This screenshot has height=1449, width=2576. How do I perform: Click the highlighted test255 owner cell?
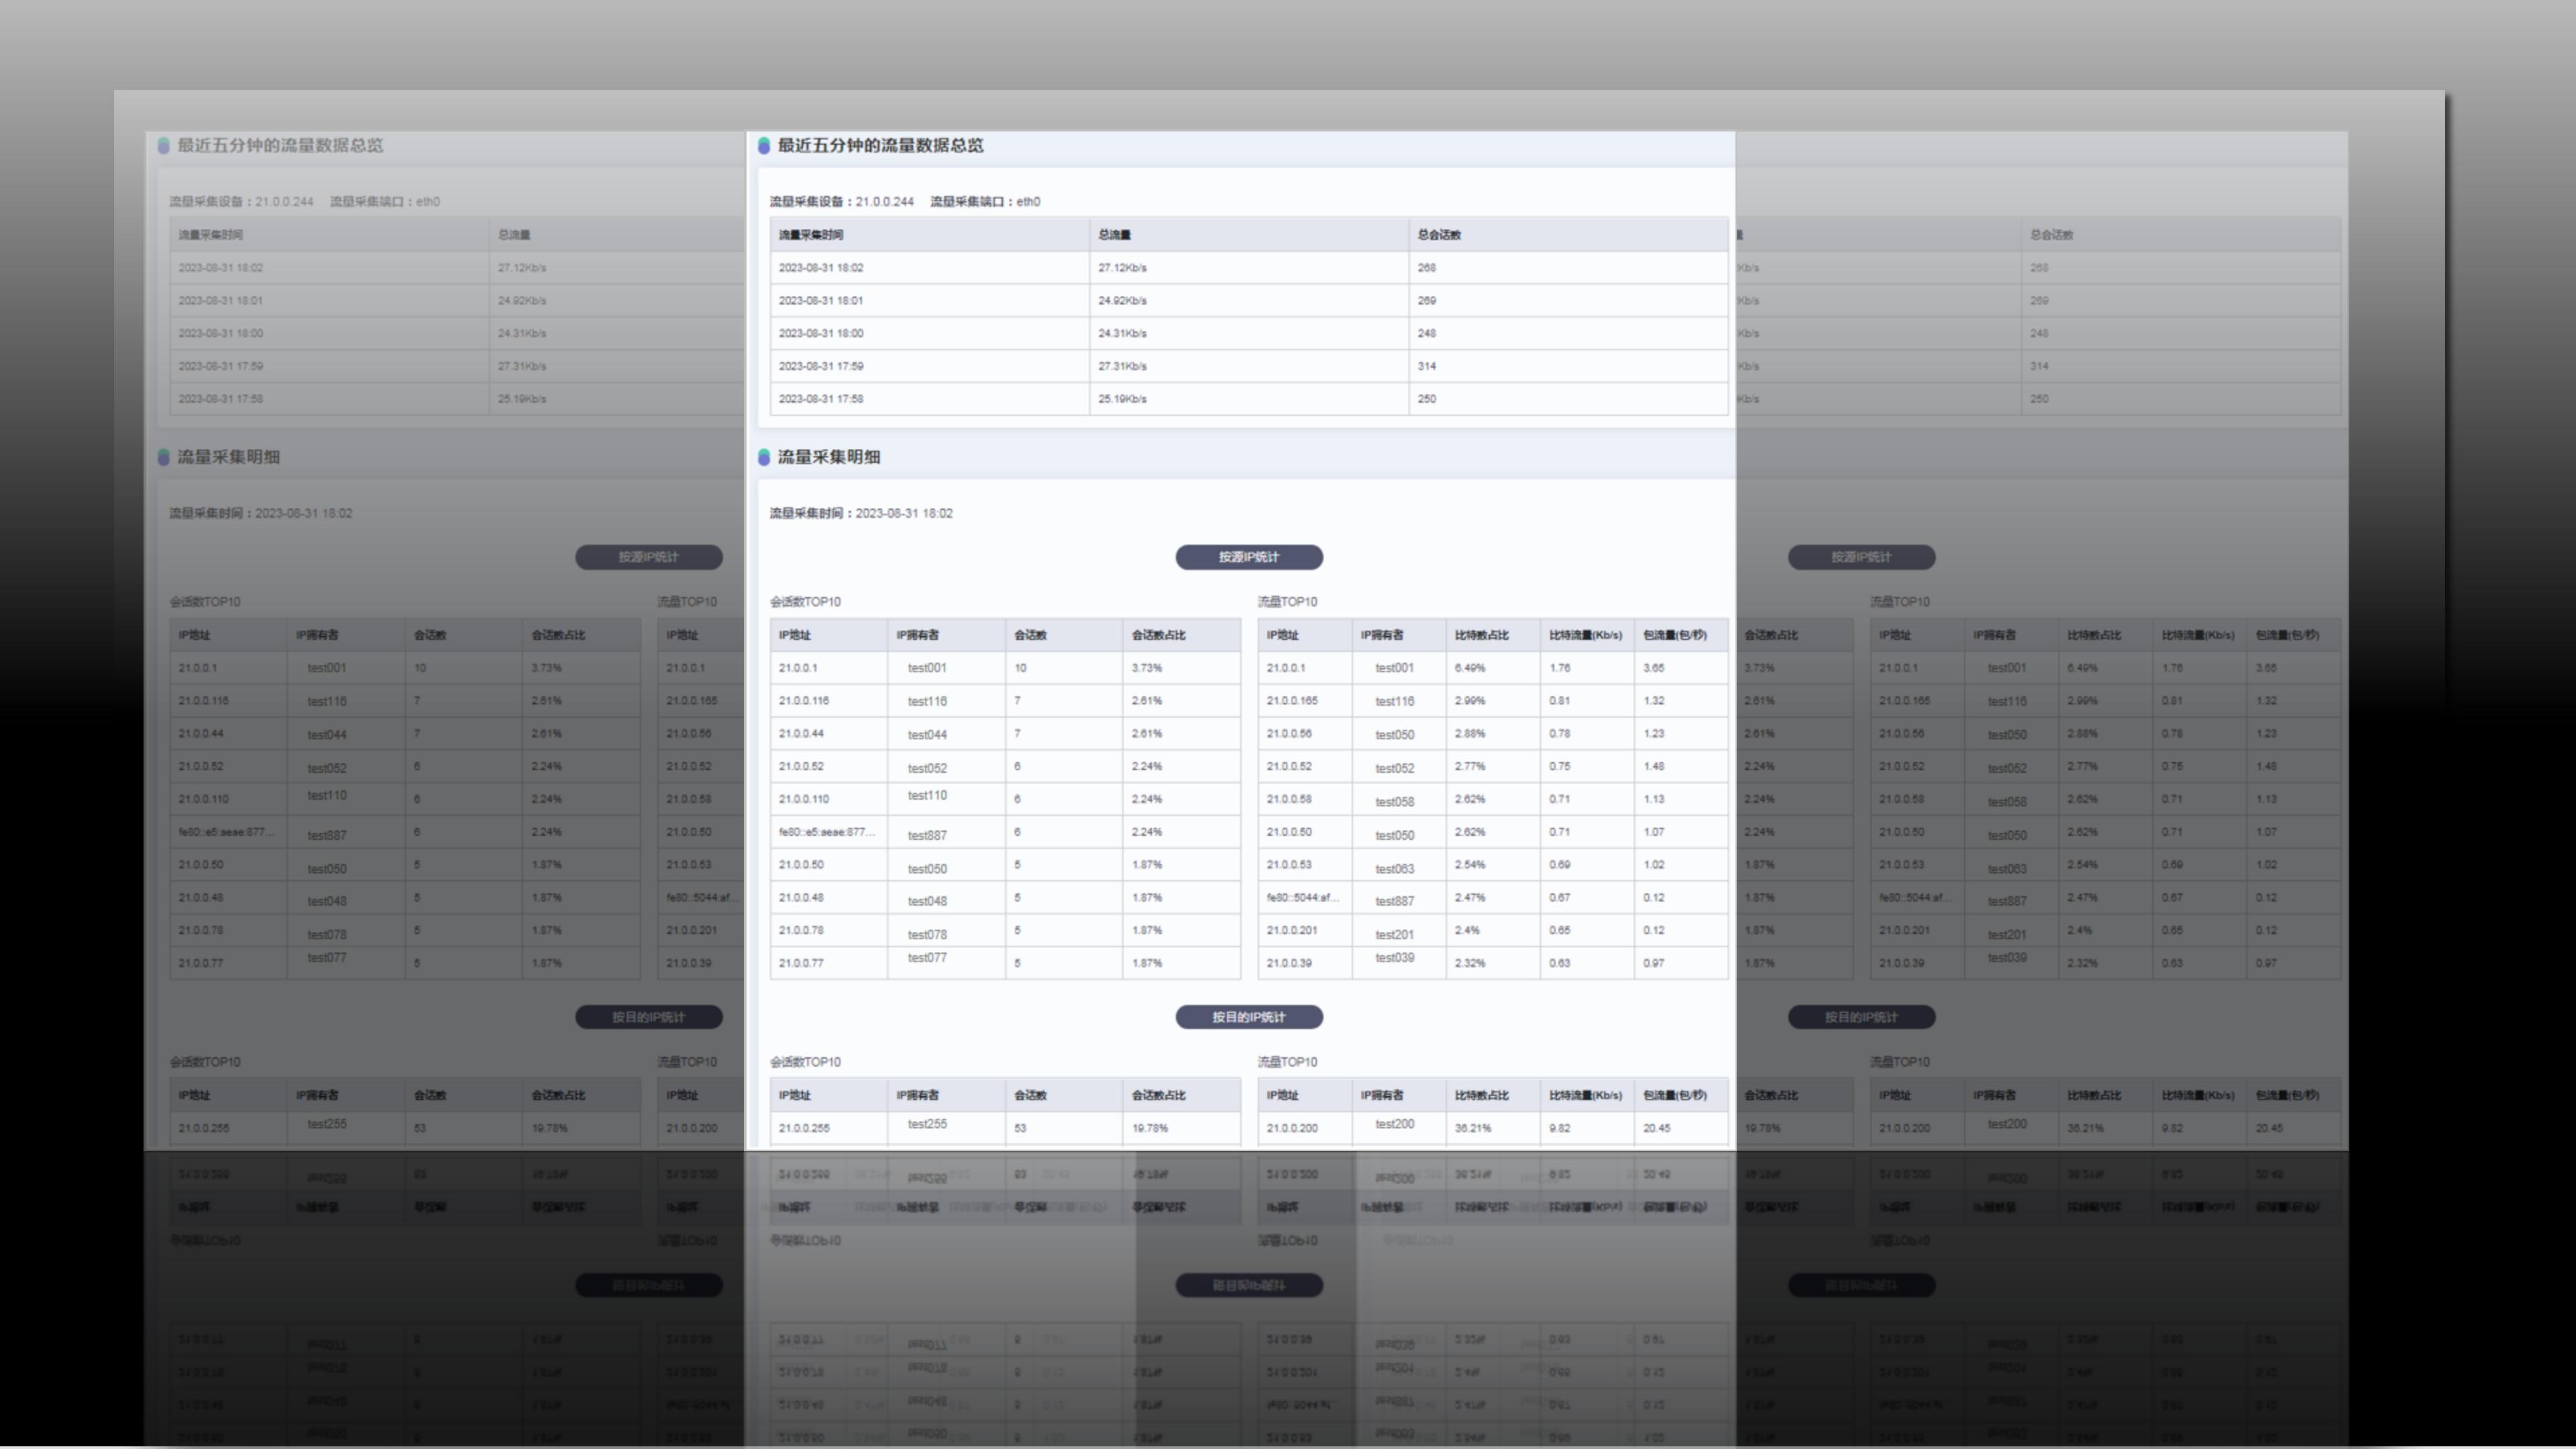(927, 1124)
